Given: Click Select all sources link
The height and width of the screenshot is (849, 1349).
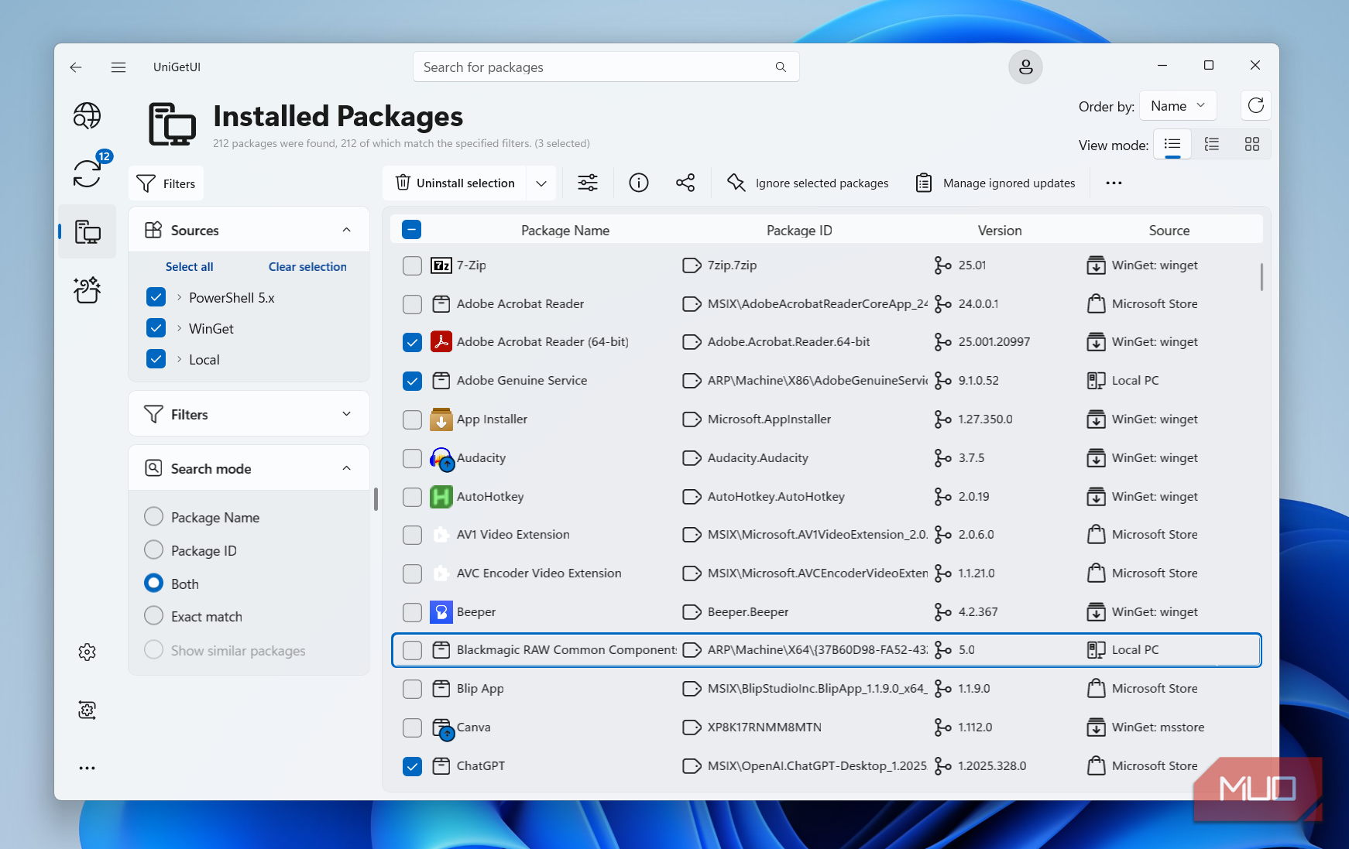Looking at the screenshot, I should [x=189, y=266].
